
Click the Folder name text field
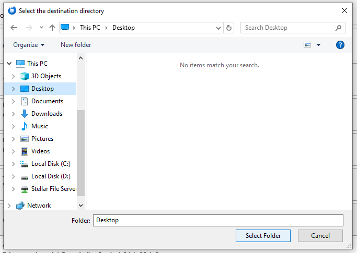(x=218, y=220)
